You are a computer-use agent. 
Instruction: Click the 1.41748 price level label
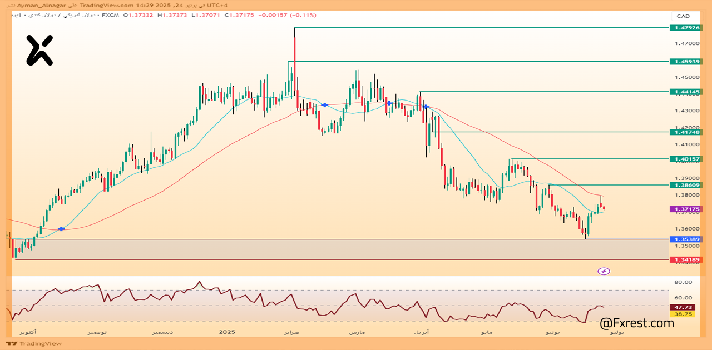pyautogui.click(x=687, y=132)
